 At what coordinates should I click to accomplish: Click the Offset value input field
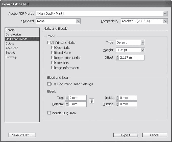point(132,58)
